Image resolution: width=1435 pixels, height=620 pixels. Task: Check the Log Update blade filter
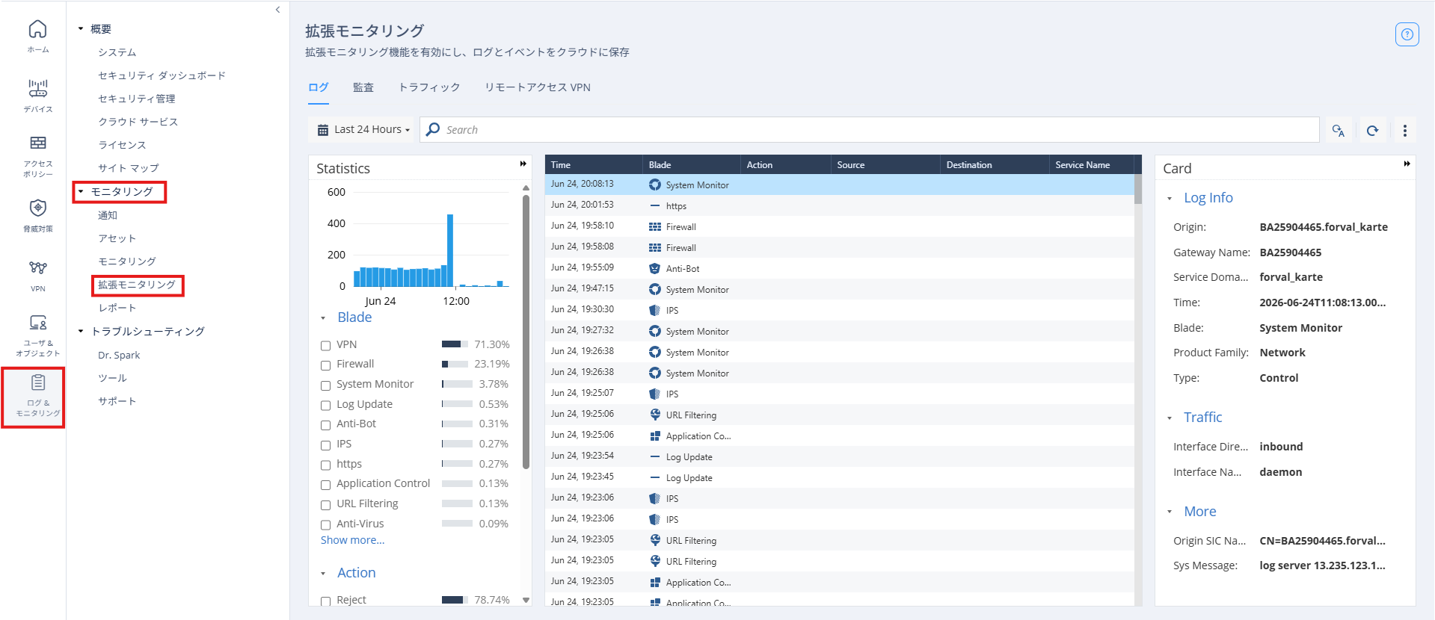325,405
